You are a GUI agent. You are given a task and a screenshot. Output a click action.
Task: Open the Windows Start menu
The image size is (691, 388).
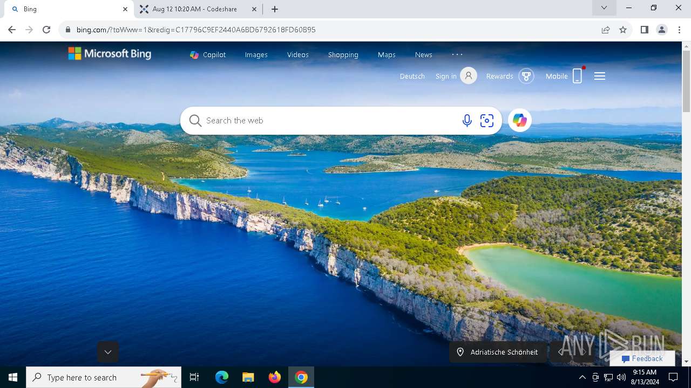13,377
